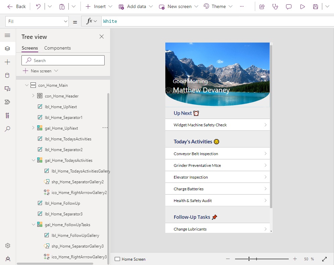Expand gal_Home_UpNext gallery node

point(33,128)
